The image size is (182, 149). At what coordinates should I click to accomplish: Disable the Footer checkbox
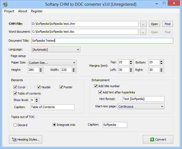click(61, 87)
